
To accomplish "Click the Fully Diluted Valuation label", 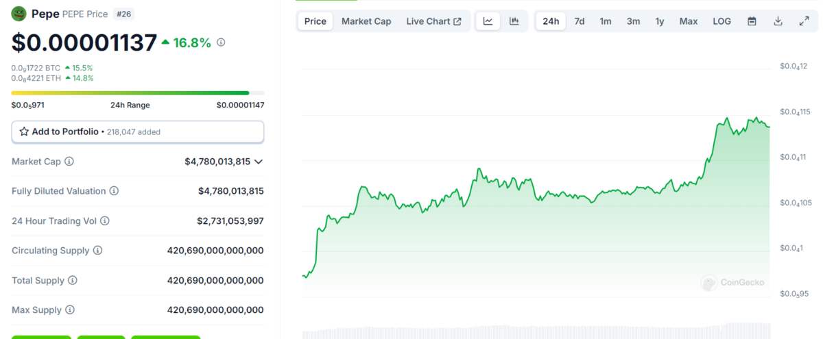I will (59, 191).
